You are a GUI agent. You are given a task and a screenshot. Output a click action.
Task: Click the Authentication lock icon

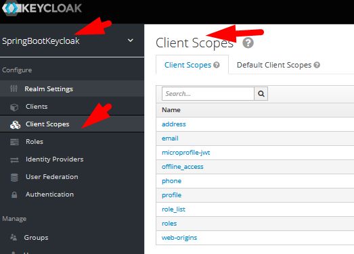[x=14, y=195]
